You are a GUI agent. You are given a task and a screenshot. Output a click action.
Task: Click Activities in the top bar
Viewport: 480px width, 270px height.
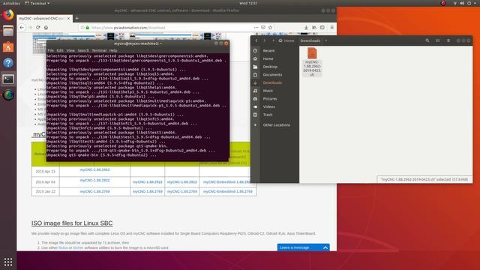coord(11,3)
